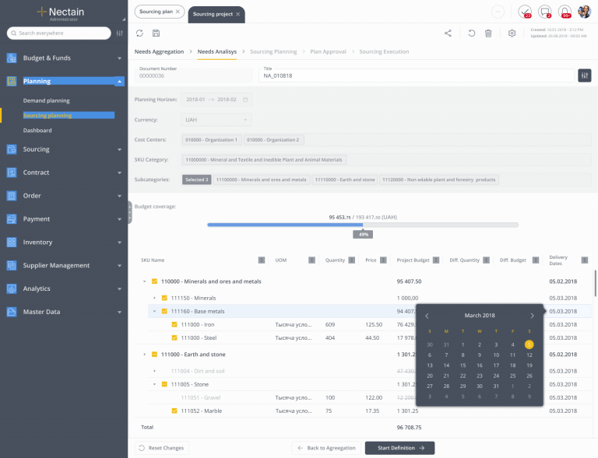Click Search everywhere field

tap(58, 33)
